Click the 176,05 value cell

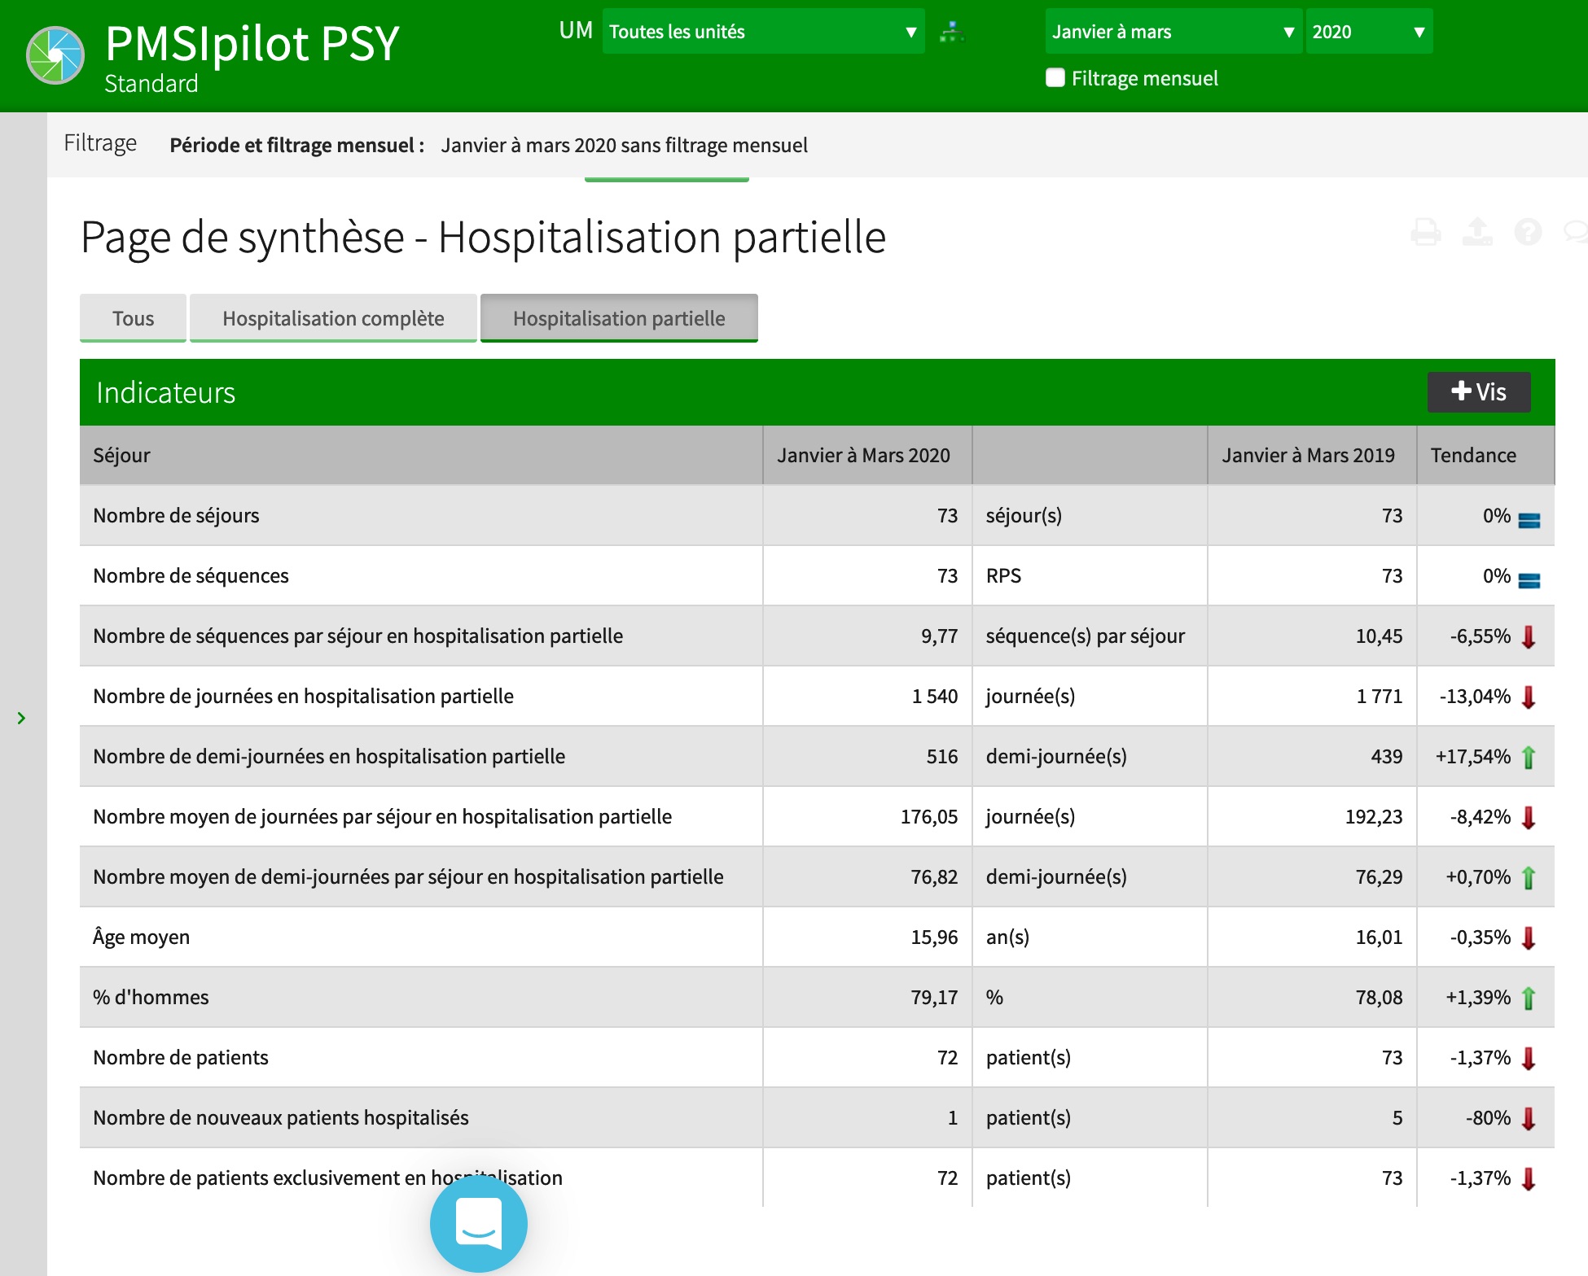[928, 816]
